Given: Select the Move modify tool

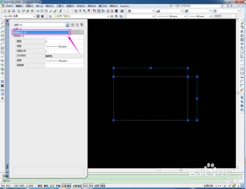Looking at the screenshot, I should (x=242, y=44).
